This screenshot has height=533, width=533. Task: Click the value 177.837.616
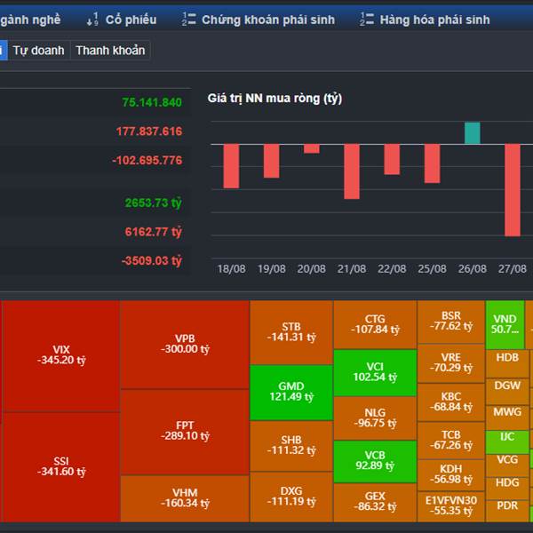[149, 131]
